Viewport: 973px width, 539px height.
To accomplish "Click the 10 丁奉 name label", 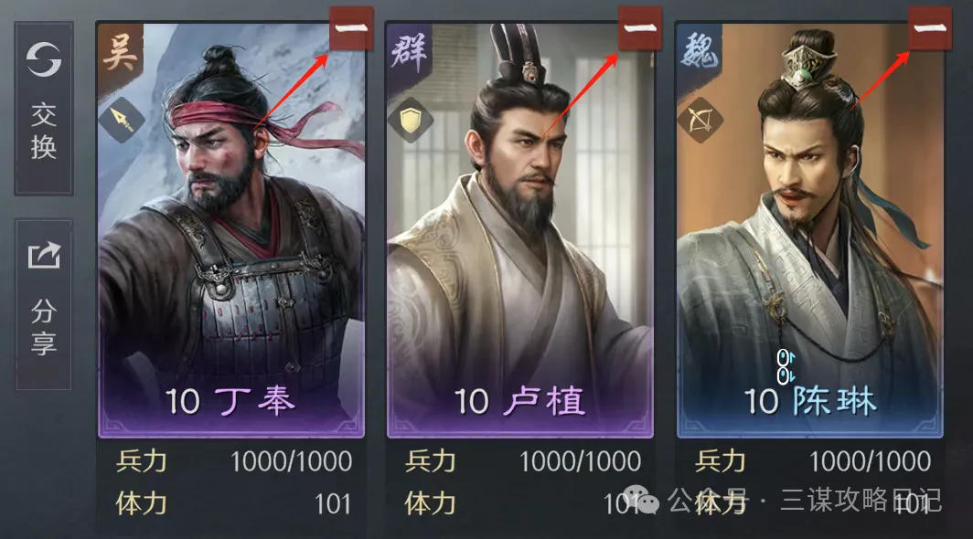I will tap(230, 401).
